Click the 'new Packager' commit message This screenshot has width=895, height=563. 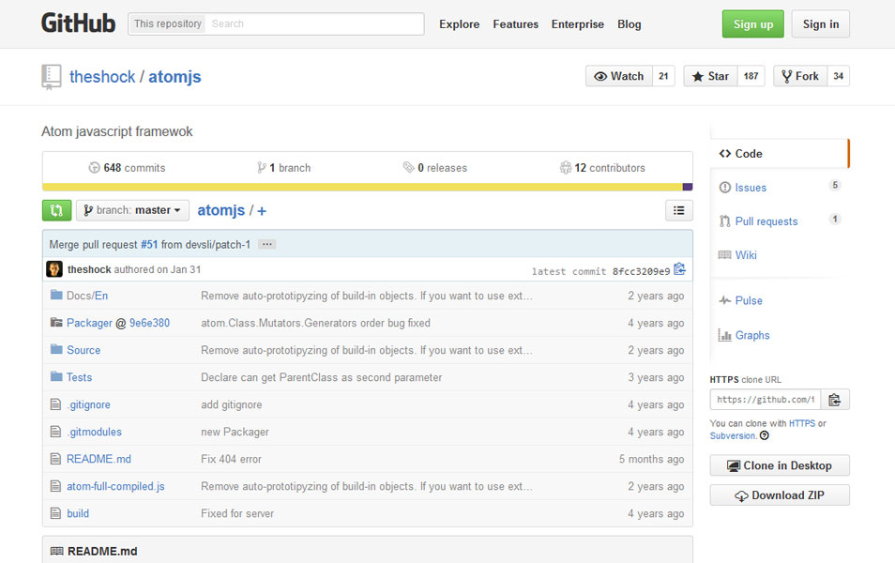click(235, 432)
